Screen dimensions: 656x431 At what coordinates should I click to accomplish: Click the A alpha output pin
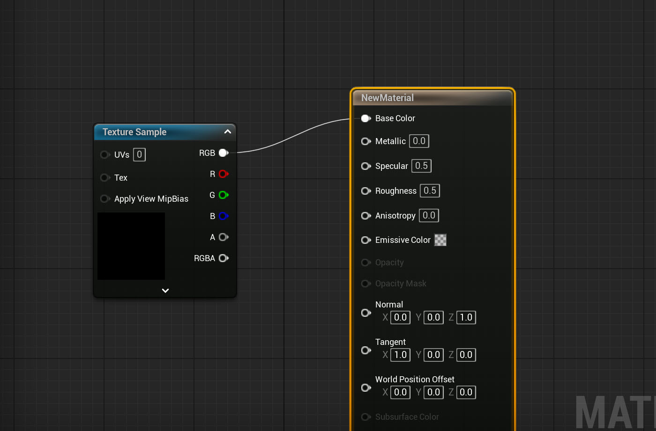224,237
